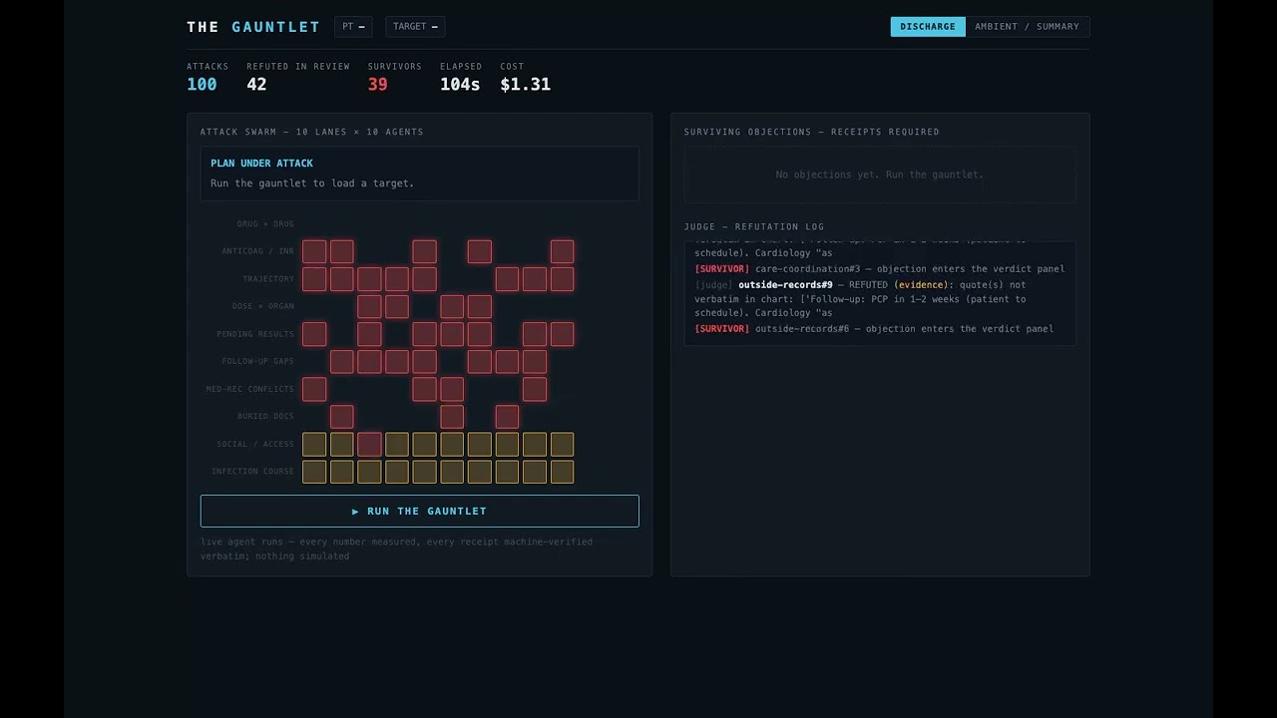This screenshot has height=718, width=1277.
Task: Click the DRUG × DRUG lane label
Action: [265, 224]
